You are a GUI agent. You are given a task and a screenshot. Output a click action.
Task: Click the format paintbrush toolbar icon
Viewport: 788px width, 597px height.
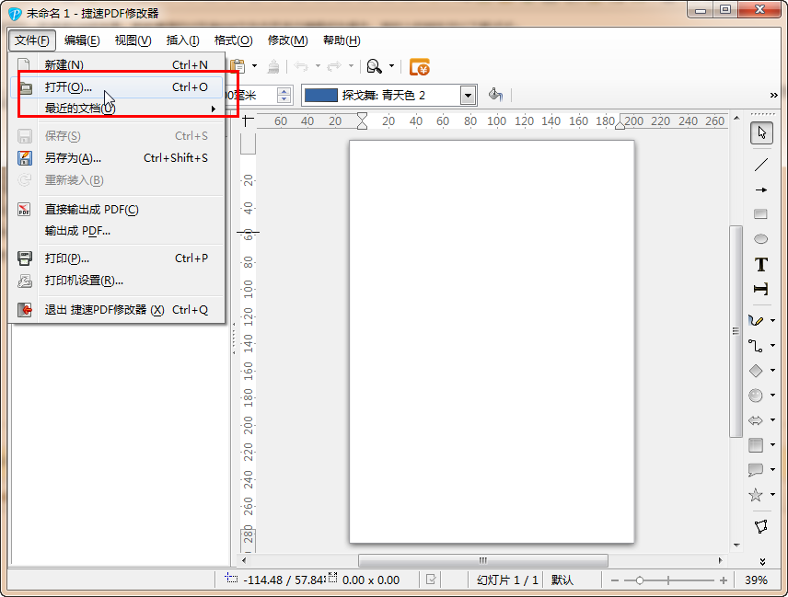click(273, 66)
